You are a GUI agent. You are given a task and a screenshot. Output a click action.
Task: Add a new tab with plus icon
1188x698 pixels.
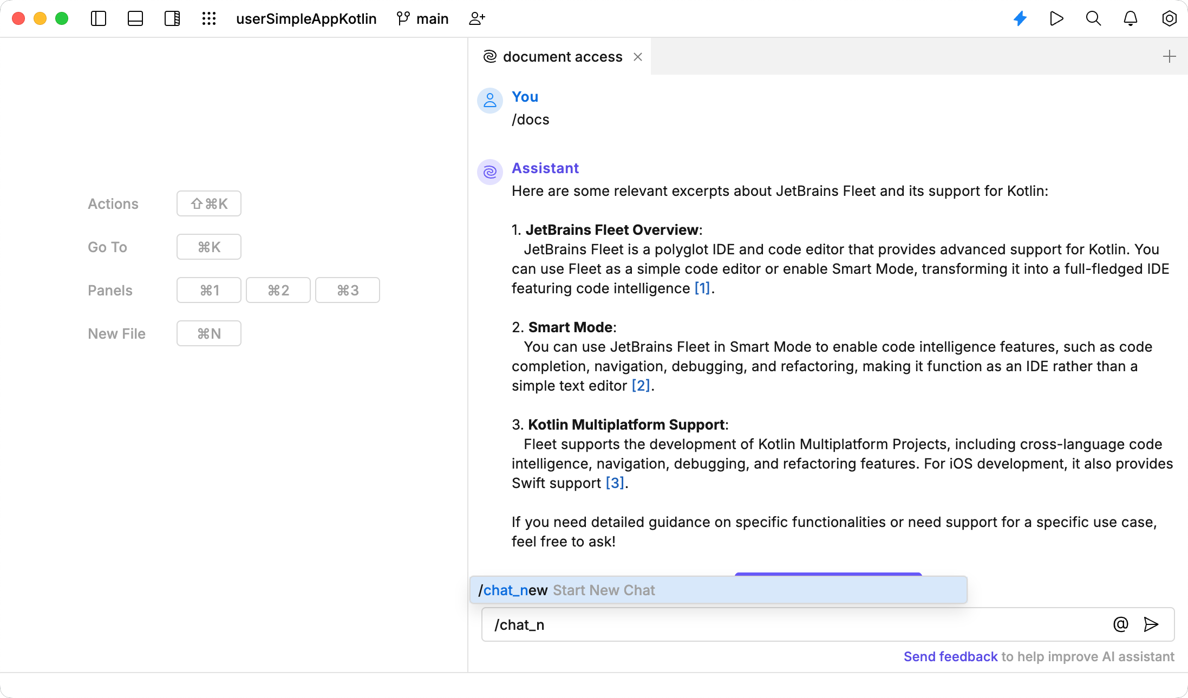pos(1170,56)
